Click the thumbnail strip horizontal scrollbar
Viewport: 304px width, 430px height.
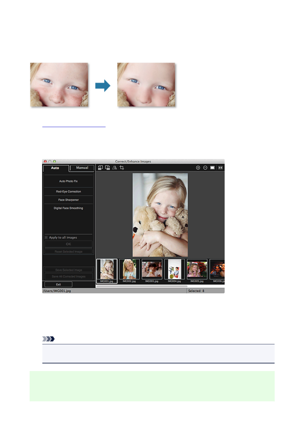tap(142, 286)
